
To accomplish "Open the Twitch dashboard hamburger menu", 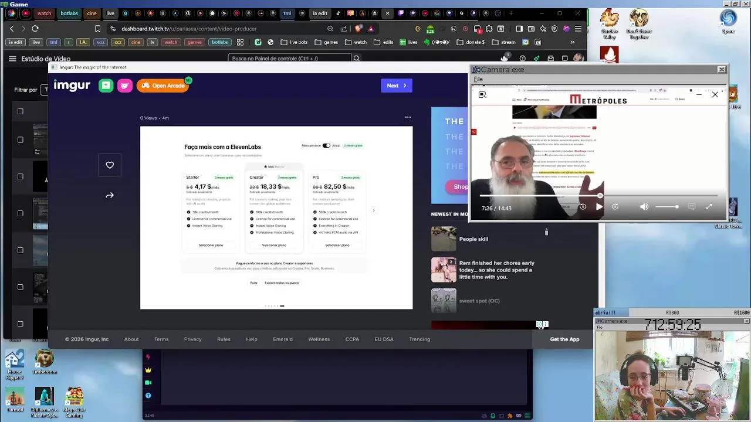I will click(12, 59).
